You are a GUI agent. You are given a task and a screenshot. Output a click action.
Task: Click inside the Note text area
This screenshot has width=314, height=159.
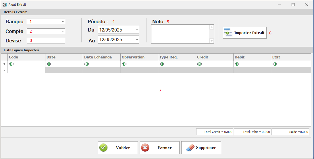(180, 34)
